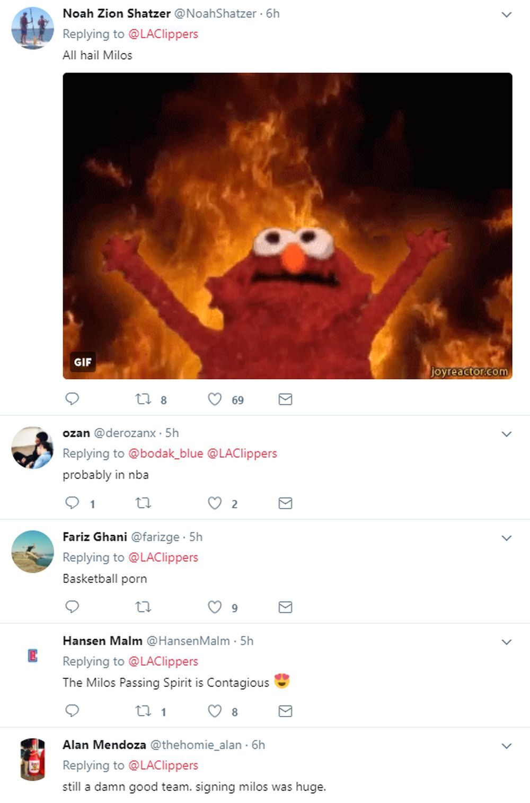Reply to ozan's 'probably in nba' tweet

72,503
